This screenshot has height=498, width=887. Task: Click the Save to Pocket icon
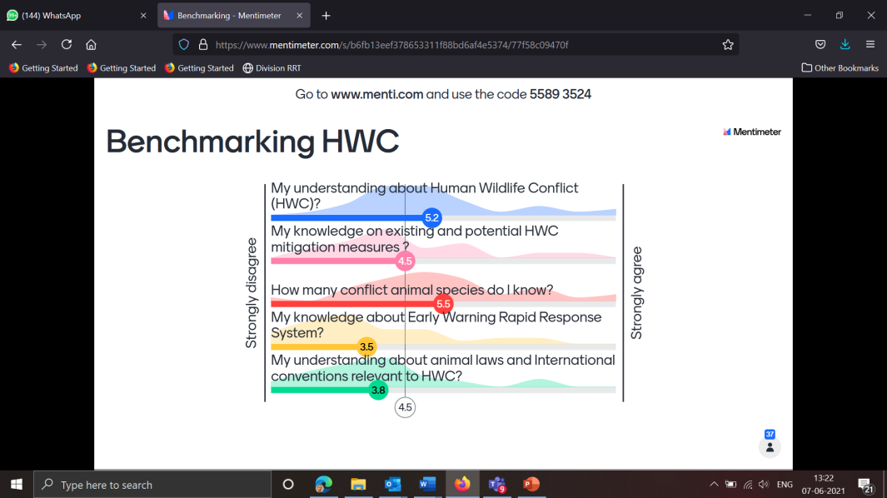pyautogui.click(x=820, y=45)
